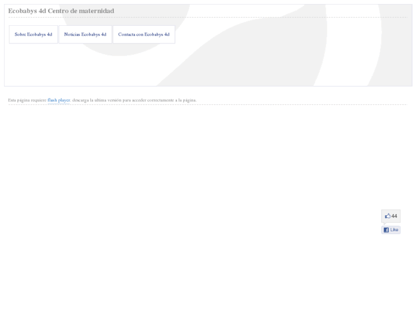
Task: Click the 44 likes count bubble
Action: click(391, 216)
